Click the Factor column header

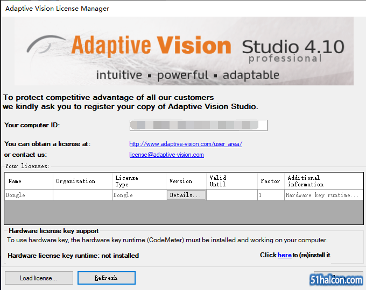[x=270, y=181]
